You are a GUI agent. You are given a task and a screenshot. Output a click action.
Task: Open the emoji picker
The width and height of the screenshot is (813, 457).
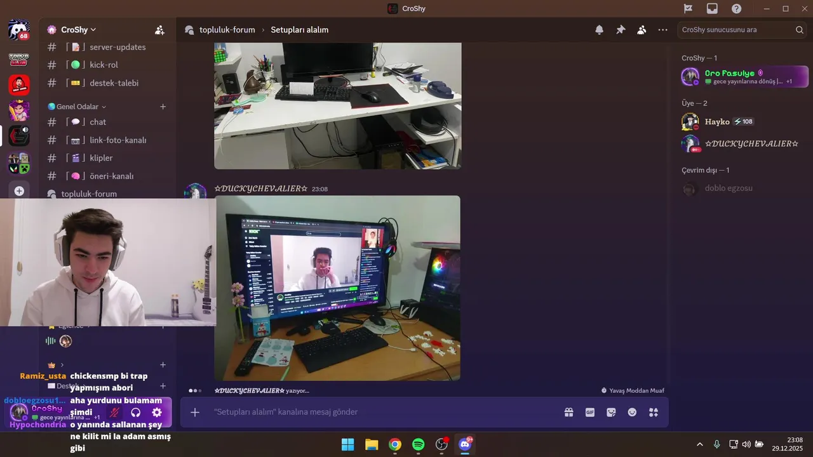tap(632, 413)
